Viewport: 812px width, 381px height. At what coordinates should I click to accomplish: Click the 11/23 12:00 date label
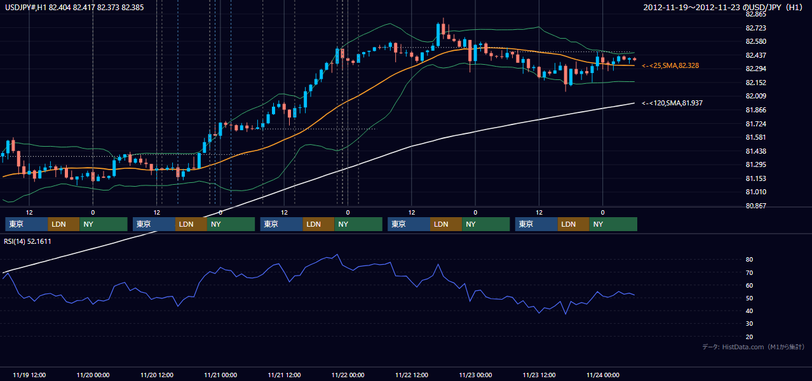pyautogui.click(x=539, y=375)
